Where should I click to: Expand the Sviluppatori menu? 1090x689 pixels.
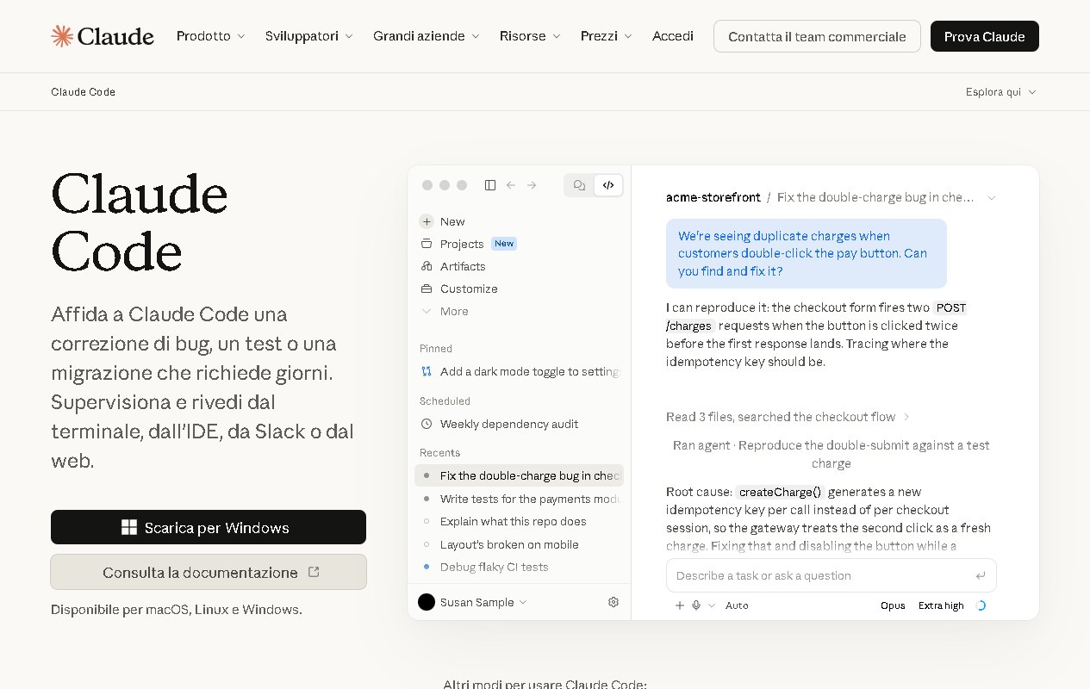pyautogui.click(x=309, y=36)
